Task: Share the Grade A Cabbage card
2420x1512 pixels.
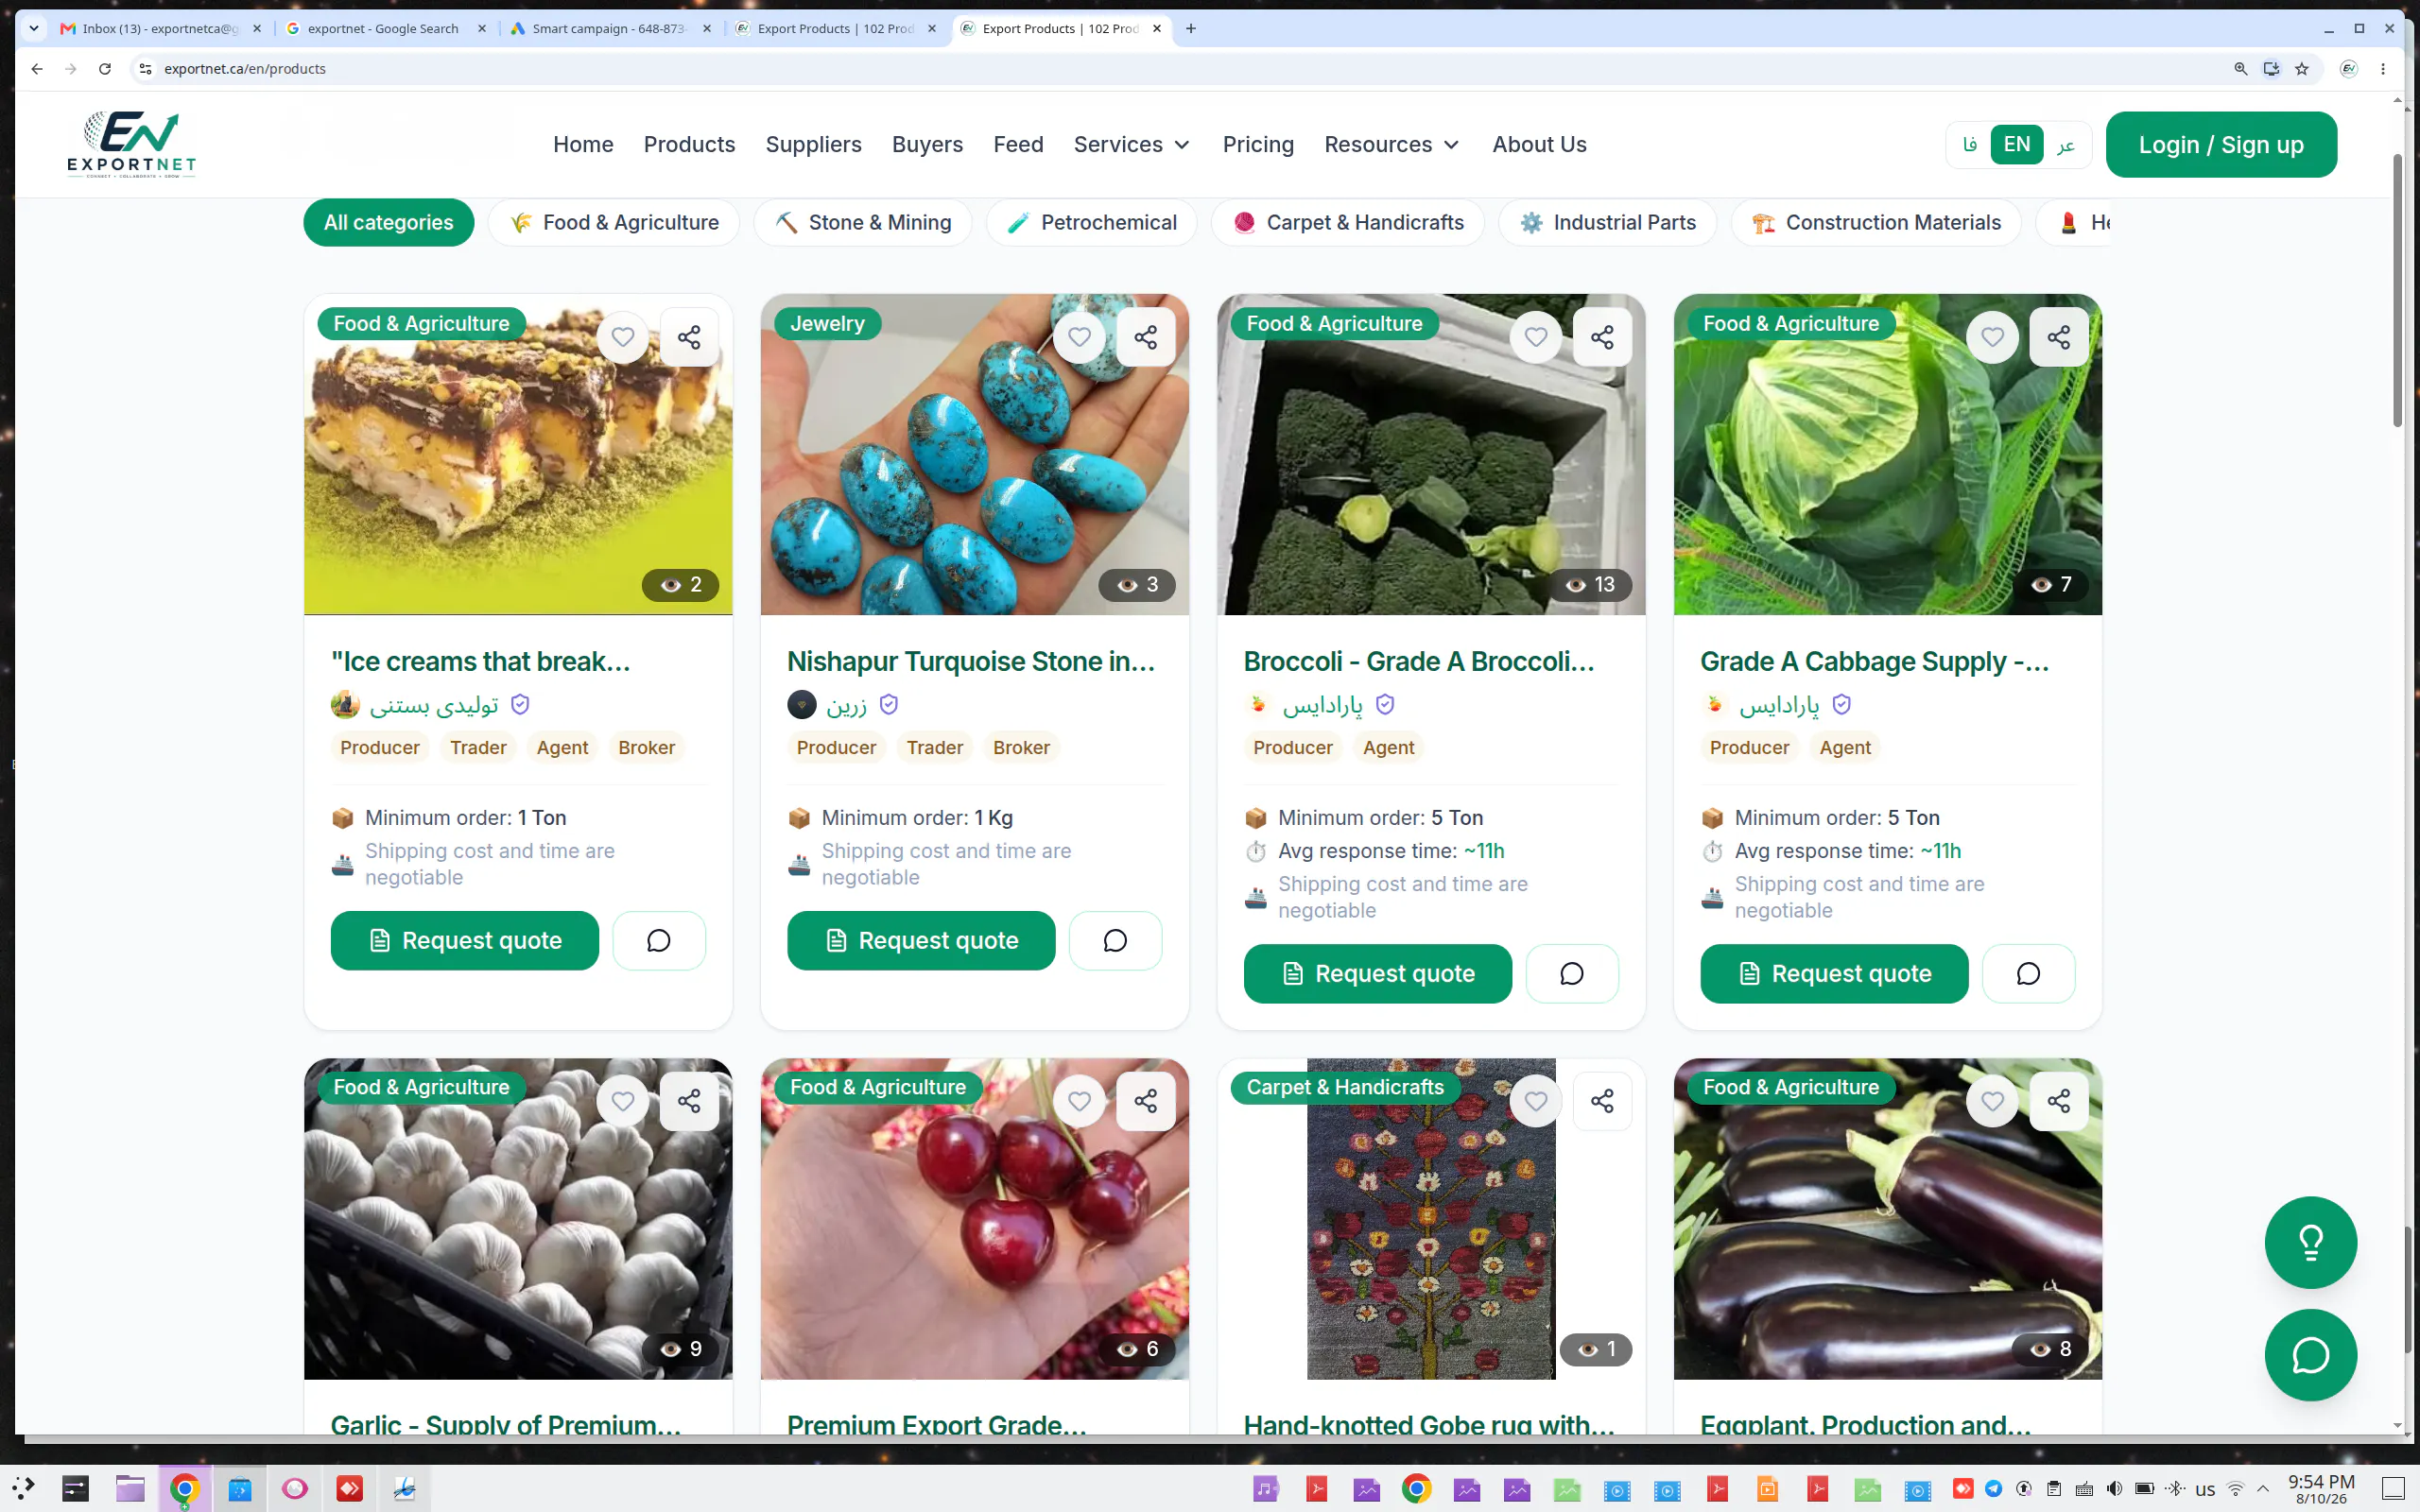Action: pyautogui.click(x=2059, y=337)
